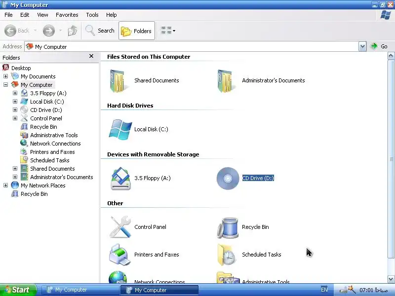Select Desktop in the folder tree
This screenshot has width=395, height=296.
(21, 68)
